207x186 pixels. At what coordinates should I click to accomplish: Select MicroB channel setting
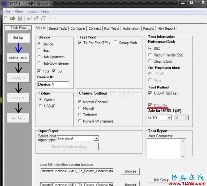coord(80,108)
